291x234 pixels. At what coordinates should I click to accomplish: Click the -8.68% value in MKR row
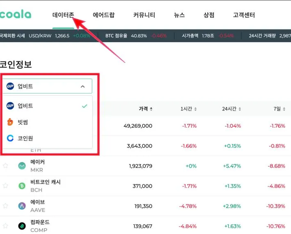pos(276,166)
